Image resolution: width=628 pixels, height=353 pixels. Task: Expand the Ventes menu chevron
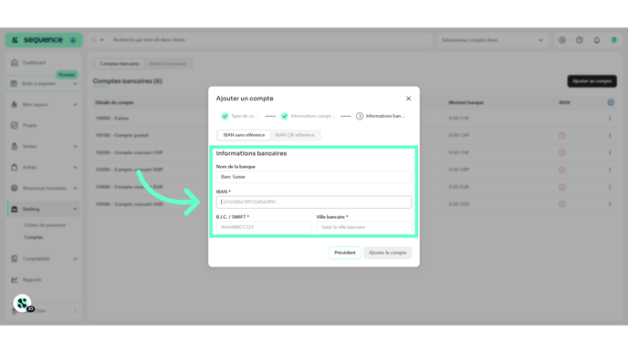pos(75,147)
